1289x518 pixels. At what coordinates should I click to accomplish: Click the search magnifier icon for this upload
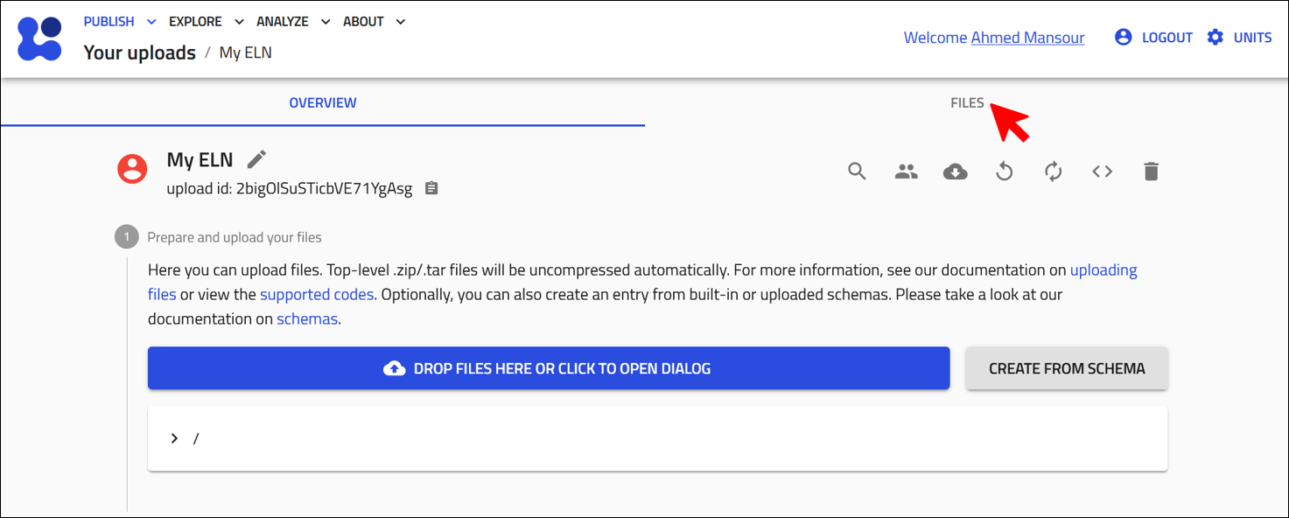(857, 171)
